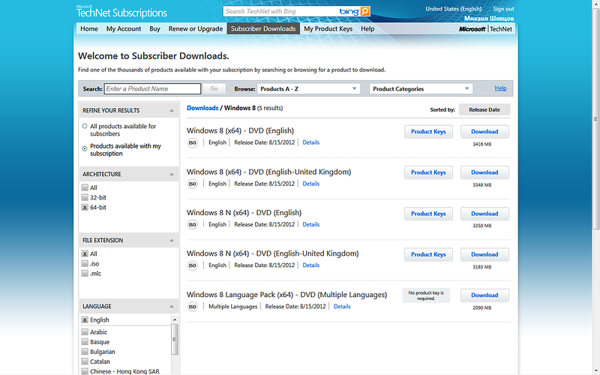Click ISO icon for Windows 8 (x64) English

tap(193, 142)
